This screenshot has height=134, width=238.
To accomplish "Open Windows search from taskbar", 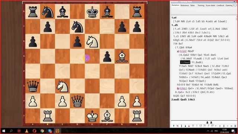I will [x=11, y=131].
